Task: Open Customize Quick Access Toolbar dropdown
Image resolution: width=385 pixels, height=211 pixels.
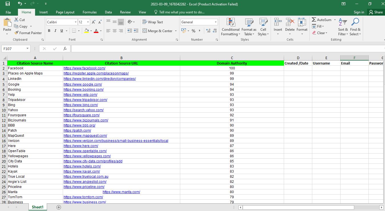Action: pos(46,4)
